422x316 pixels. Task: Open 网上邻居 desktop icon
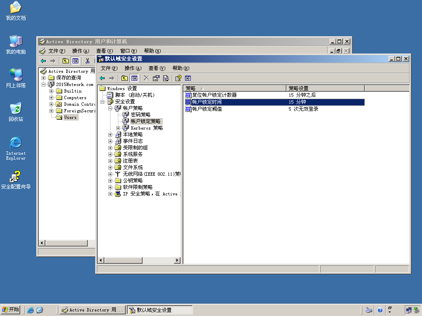16,78
